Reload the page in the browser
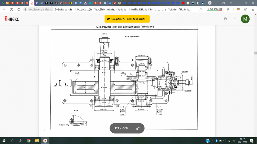Screen dimensions: 257x144 [19, 9]
